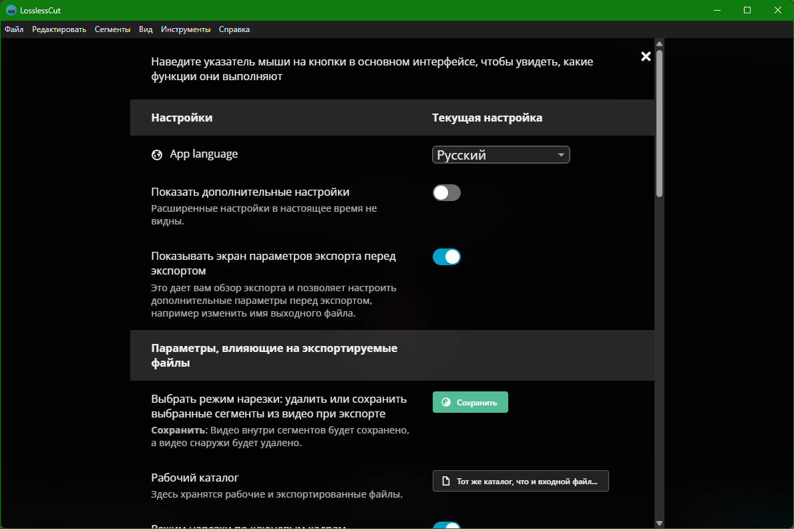Click the Настройки column header
Viewport: 794px width, 529px height.
click(182, 118)
